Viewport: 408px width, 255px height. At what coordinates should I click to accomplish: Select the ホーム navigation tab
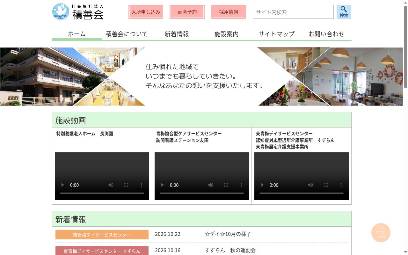[77, 34]
